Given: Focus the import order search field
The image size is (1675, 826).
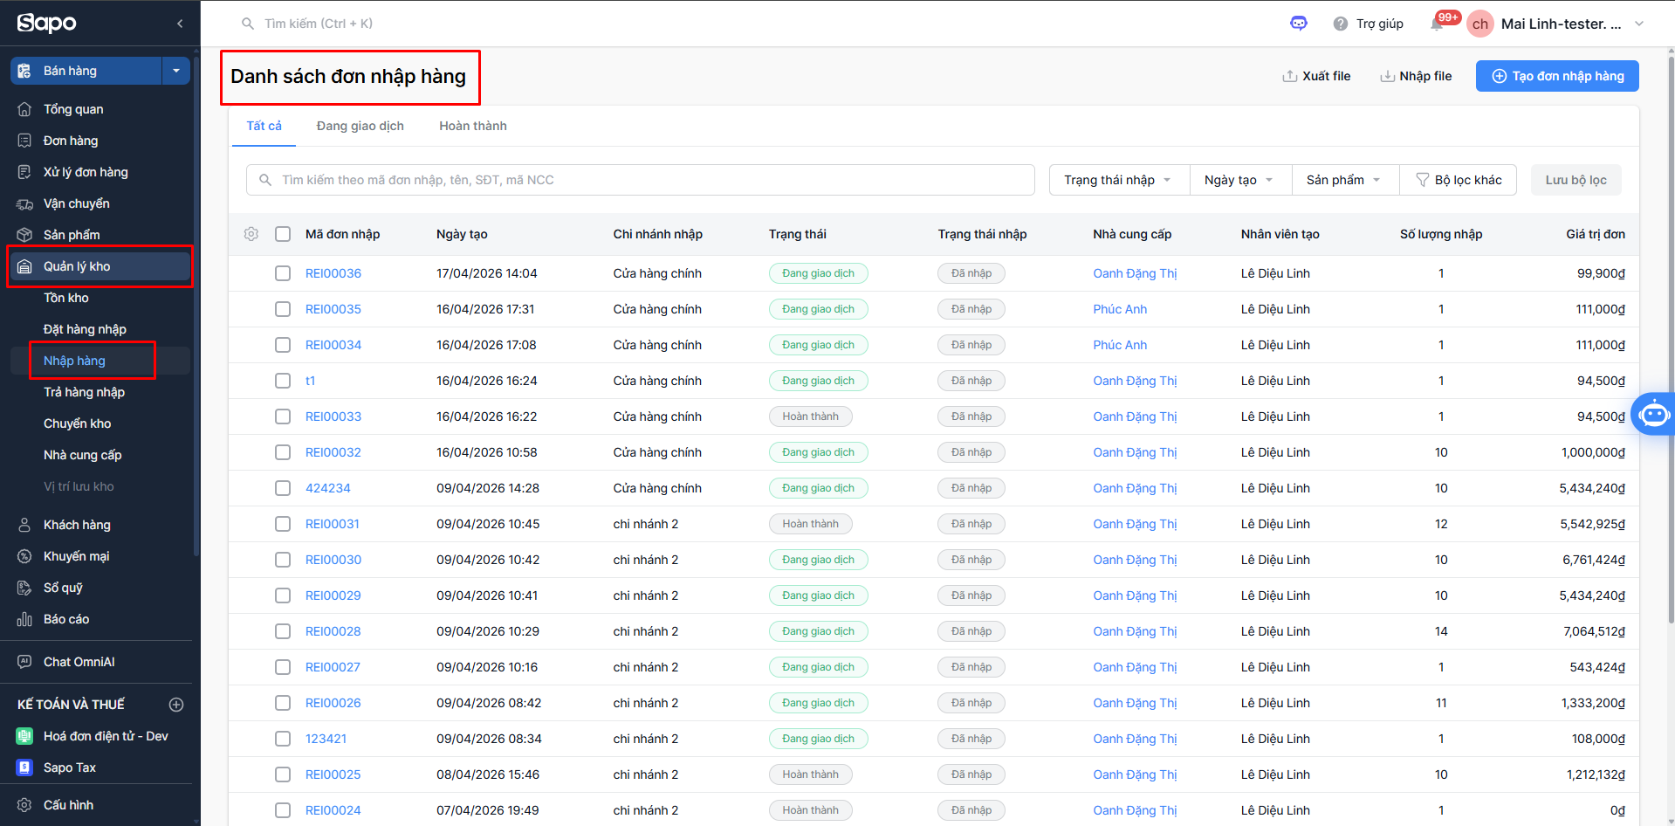Looking at the screenshot, I should tap(646, 180).
